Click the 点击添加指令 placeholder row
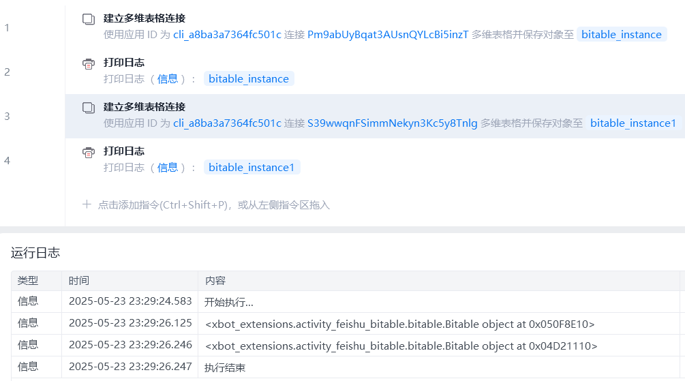This screenshot has height=381, width=685. click(x=213, y=204)
